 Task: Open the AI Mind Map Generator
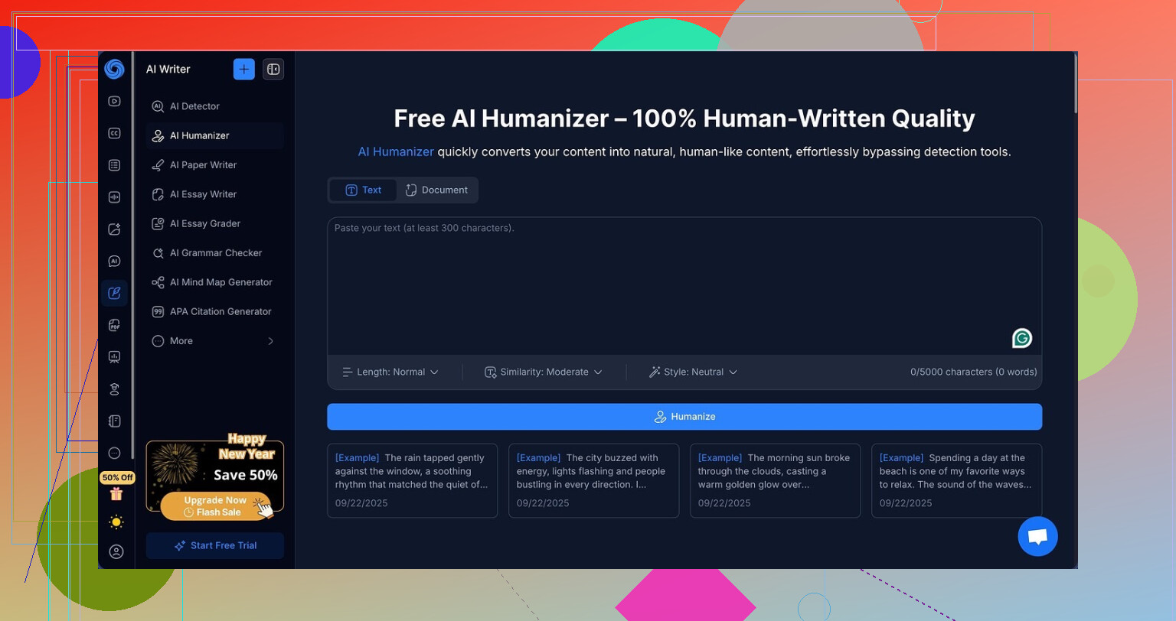pyautogui.click(x=220, y=282)
